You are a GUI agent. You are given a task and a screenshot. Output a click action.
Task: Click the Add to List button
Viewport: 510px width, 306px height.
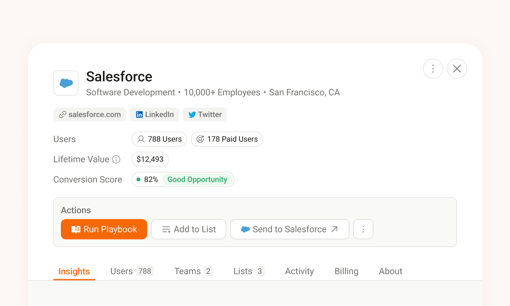tap(189, 229)
